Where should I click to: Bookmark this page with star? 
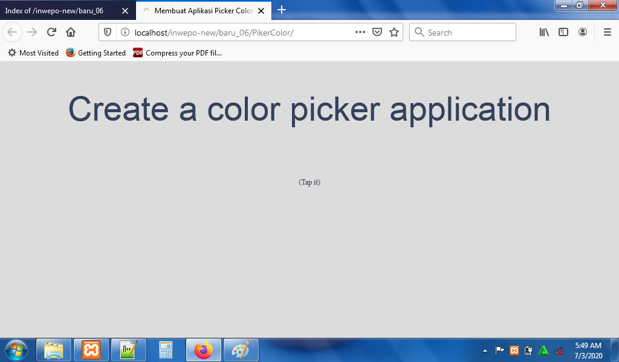pos(394,33)
